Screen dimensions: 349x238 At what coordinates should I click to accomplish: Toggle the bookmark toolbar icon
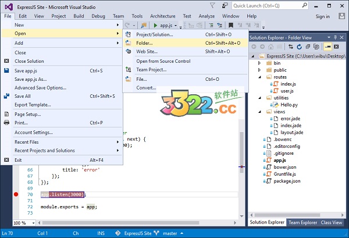(231, 25)
